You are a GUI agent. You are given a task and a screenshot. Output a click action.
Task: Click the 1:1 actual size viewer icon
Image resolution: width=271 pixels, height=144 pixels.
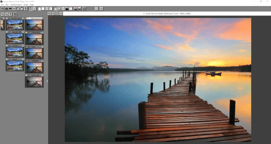61,13
